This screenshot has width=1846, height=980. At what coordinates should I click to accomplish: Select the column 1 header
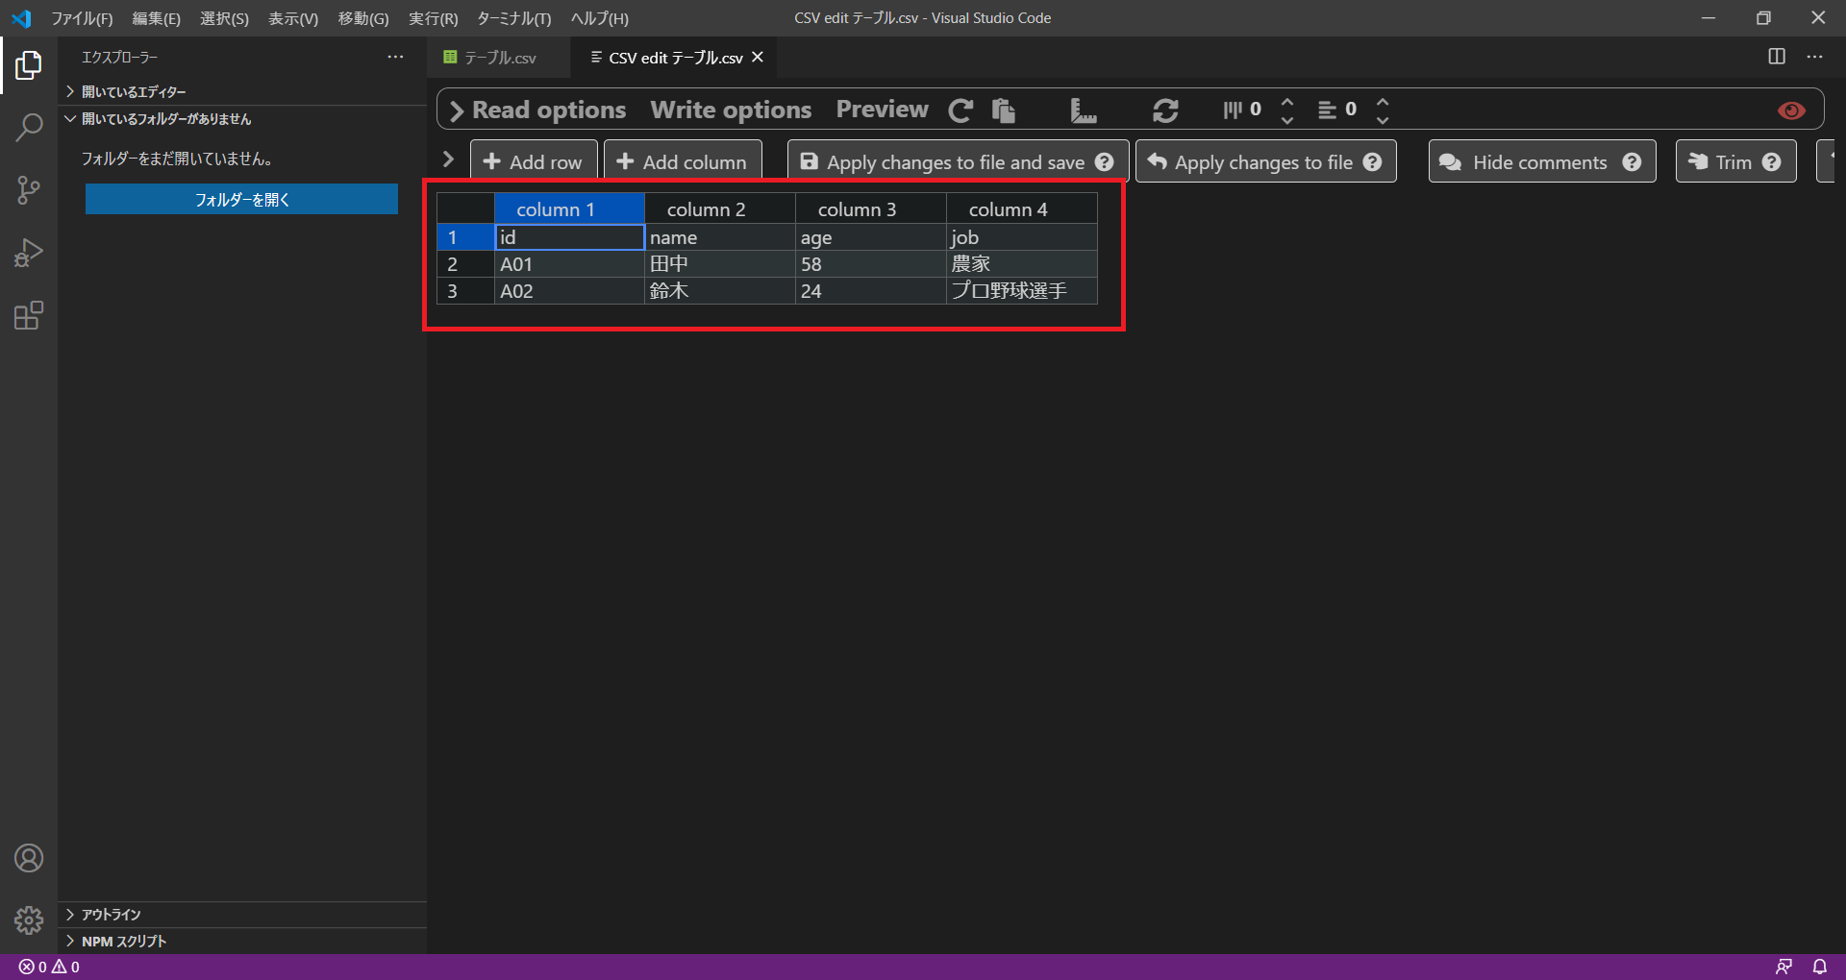[569, 208]
